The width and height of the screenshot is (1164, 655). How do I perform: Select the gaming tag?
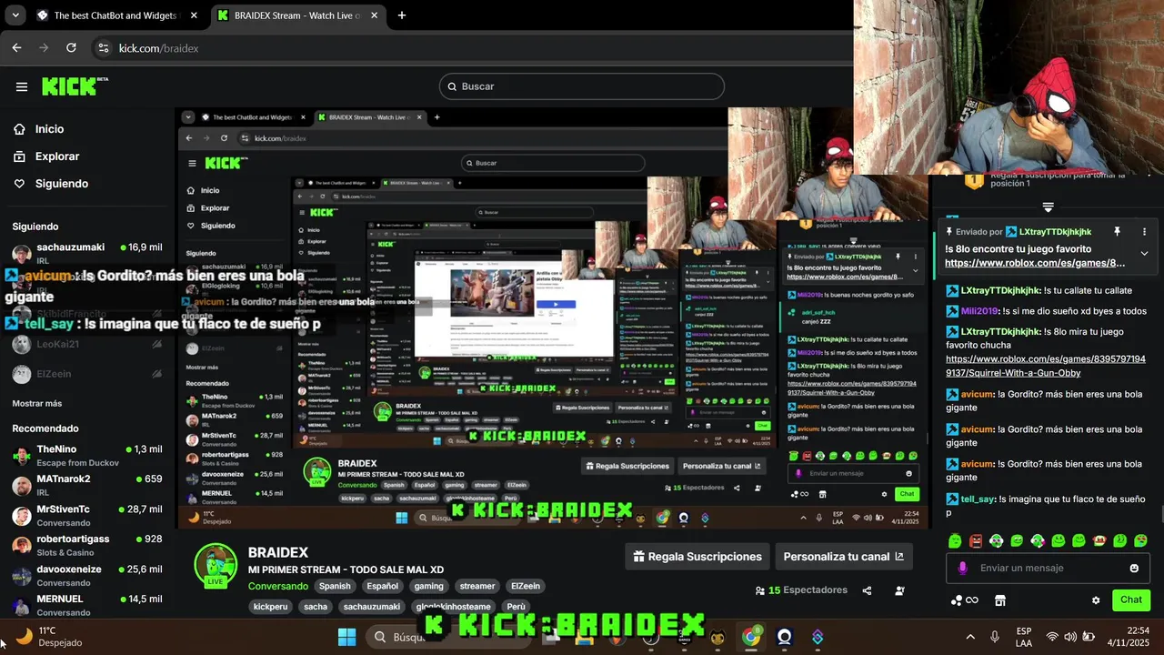coord(429,586)
